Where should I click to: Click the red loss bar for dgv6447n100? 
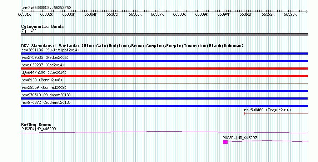point(164,76)
